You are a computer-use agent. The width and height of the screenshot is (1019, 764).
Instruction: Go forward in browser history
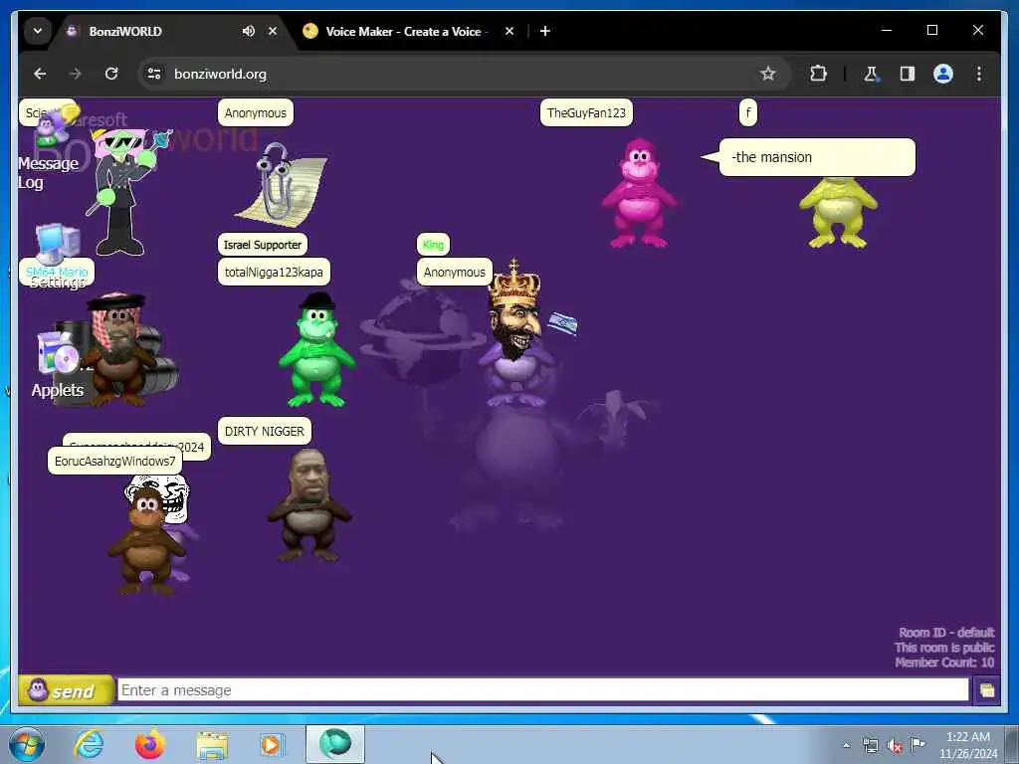coord(76,74)
